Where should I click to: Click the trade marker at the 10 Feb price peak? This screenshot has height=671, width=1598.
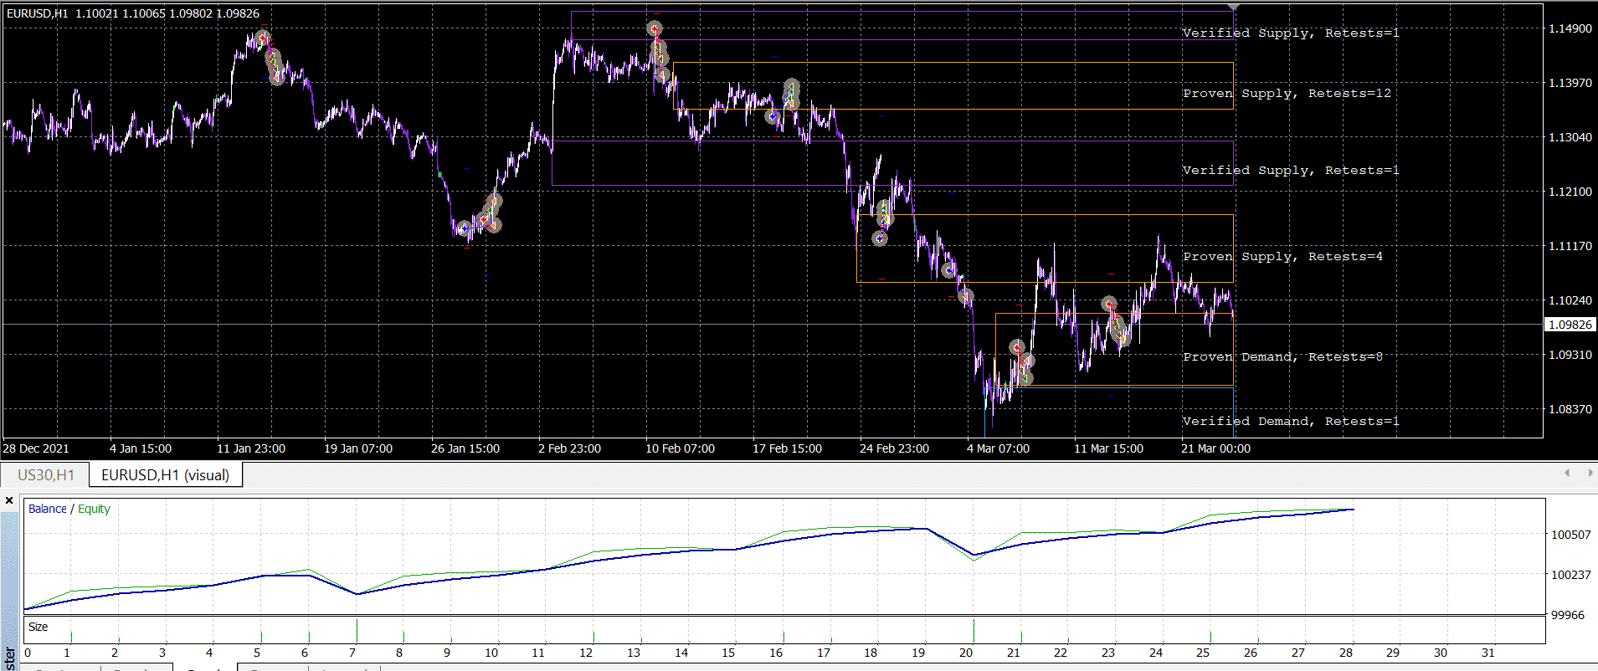(655, 29)
